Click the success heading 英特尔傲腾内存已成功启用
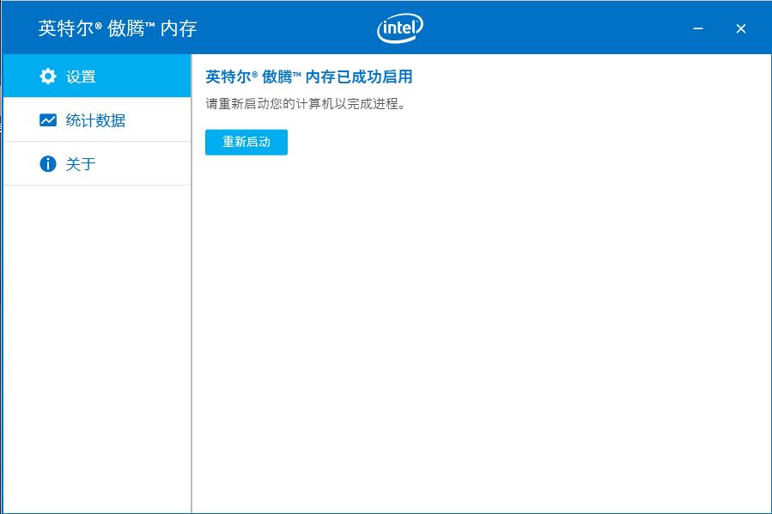 [309, 76]
